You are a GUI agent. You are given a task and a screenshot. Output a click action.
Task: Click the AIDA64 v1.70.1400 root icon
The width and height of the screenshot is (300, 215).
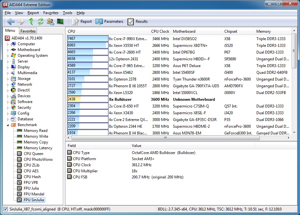pos(7,38)
